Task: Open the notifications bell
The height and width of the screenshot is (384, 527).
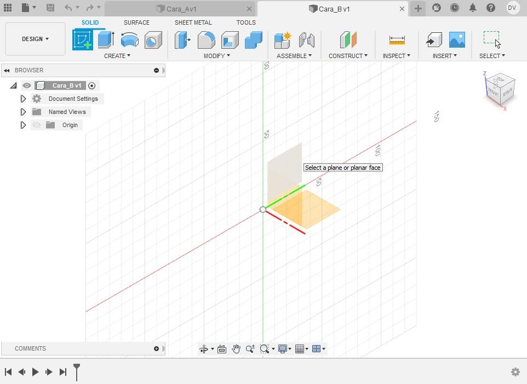Action: (x=473, y=8)
